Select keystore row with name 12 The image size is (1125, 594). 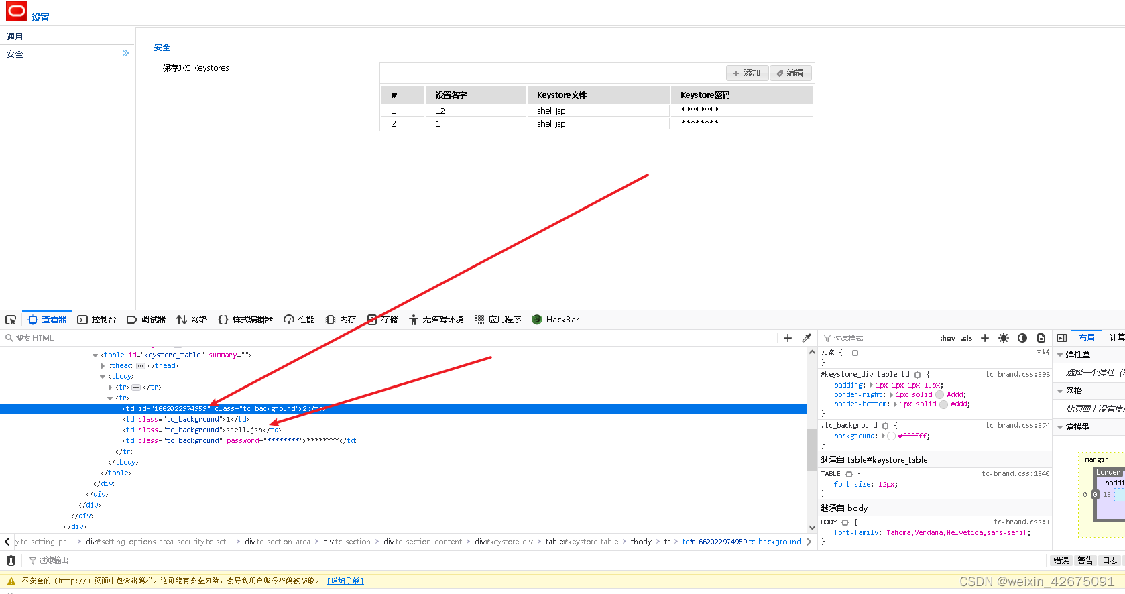597,111
